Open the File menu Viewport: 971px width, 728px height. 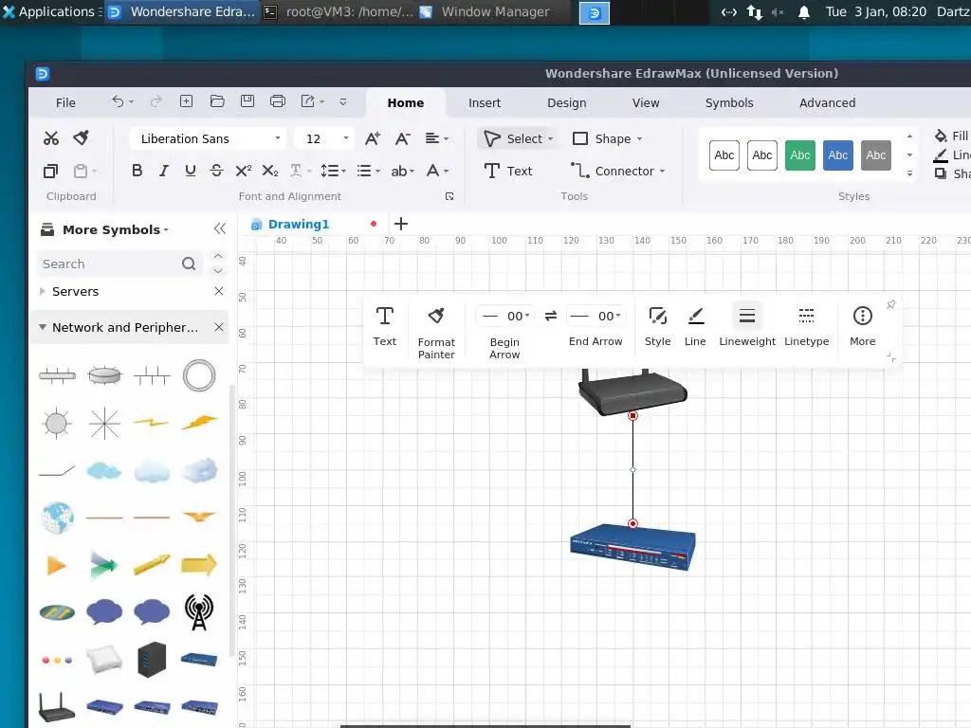(65, 102)
